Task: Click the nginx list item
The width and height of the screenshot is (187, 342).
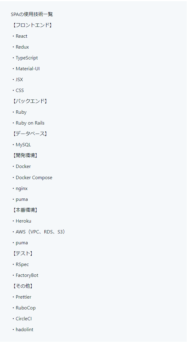Action: [21, 188]
